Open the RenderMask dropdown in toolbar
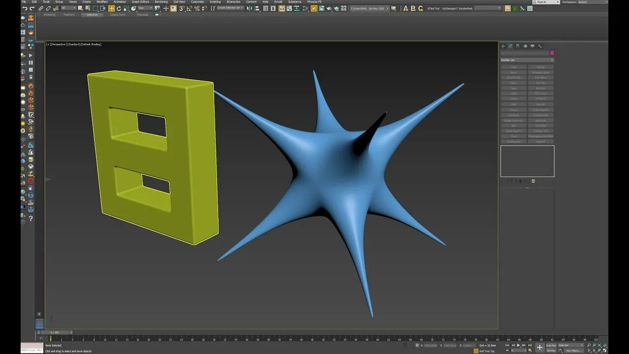The image size is (629, 354). 488,8
